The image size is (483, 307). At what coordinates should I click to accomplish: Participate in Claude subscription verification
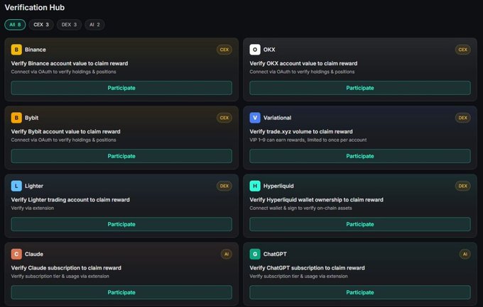pyautogui.click(x=121, y=292)
